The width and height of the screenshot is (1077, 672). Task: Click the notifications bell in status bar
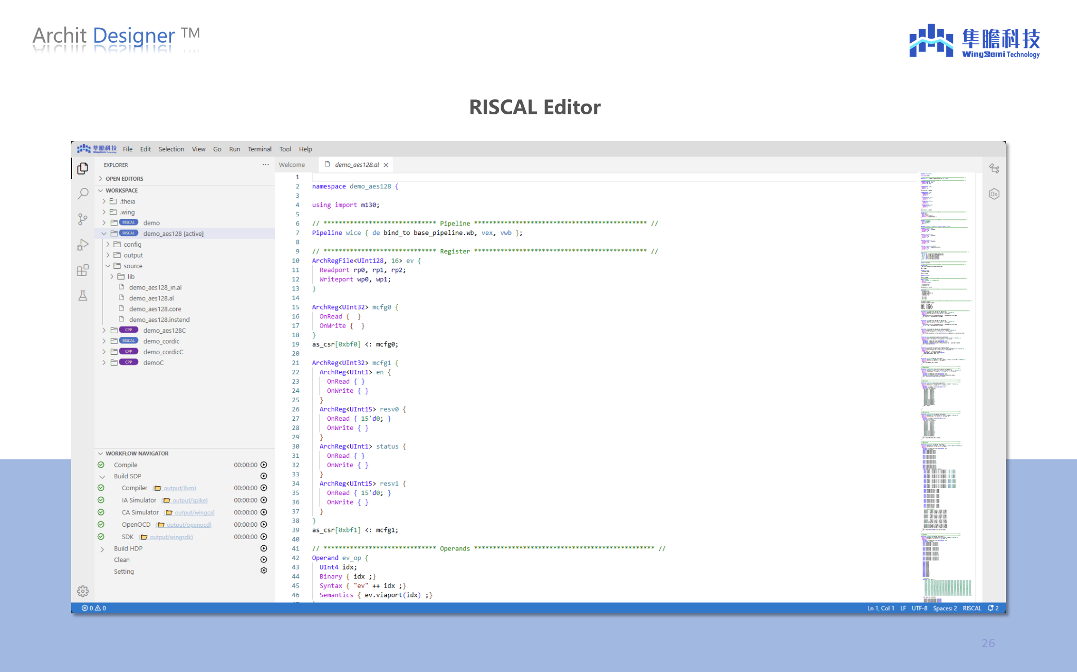pos(993,608)
